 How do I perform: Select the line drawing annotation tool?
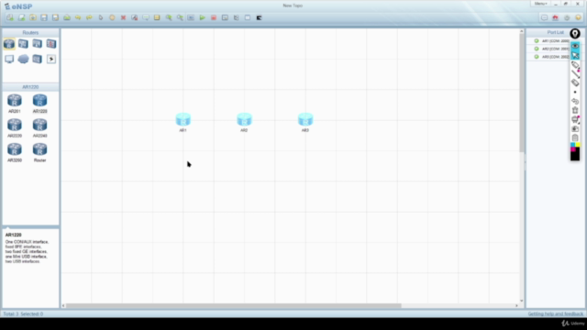pos(575,74)
